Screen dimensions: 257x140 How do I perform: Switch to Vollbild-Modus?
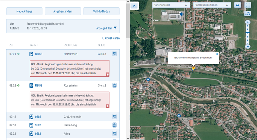(x=101, y=11)
